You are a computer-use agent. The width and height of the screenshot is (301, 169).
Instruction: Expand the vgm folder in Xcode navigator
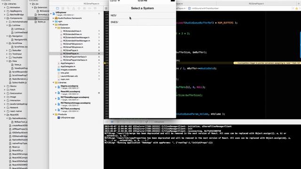54,22
